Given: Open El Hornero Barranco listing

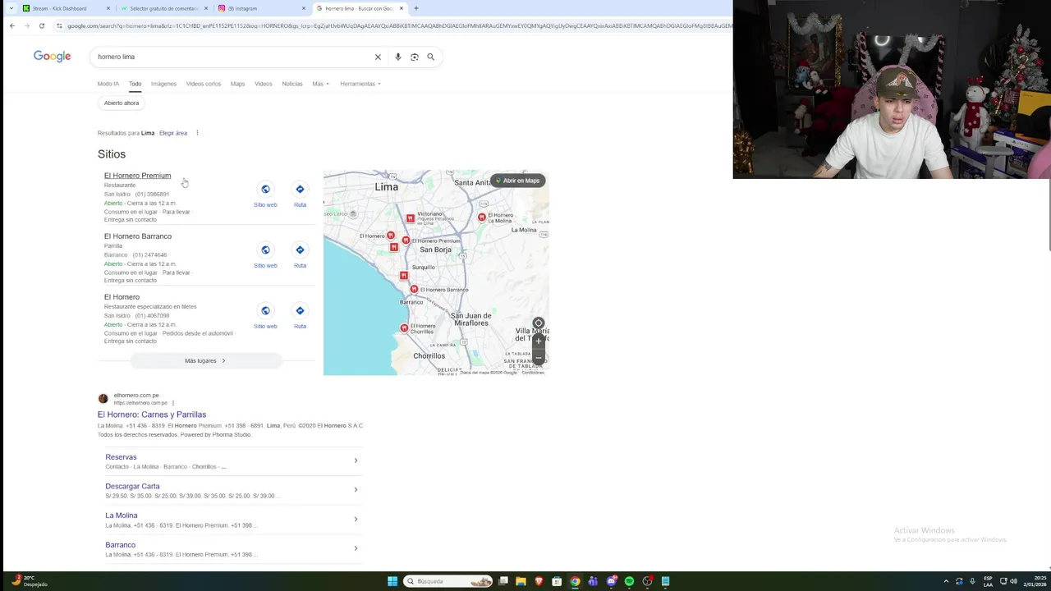Looking at the screenshot, I should (138, 236).
